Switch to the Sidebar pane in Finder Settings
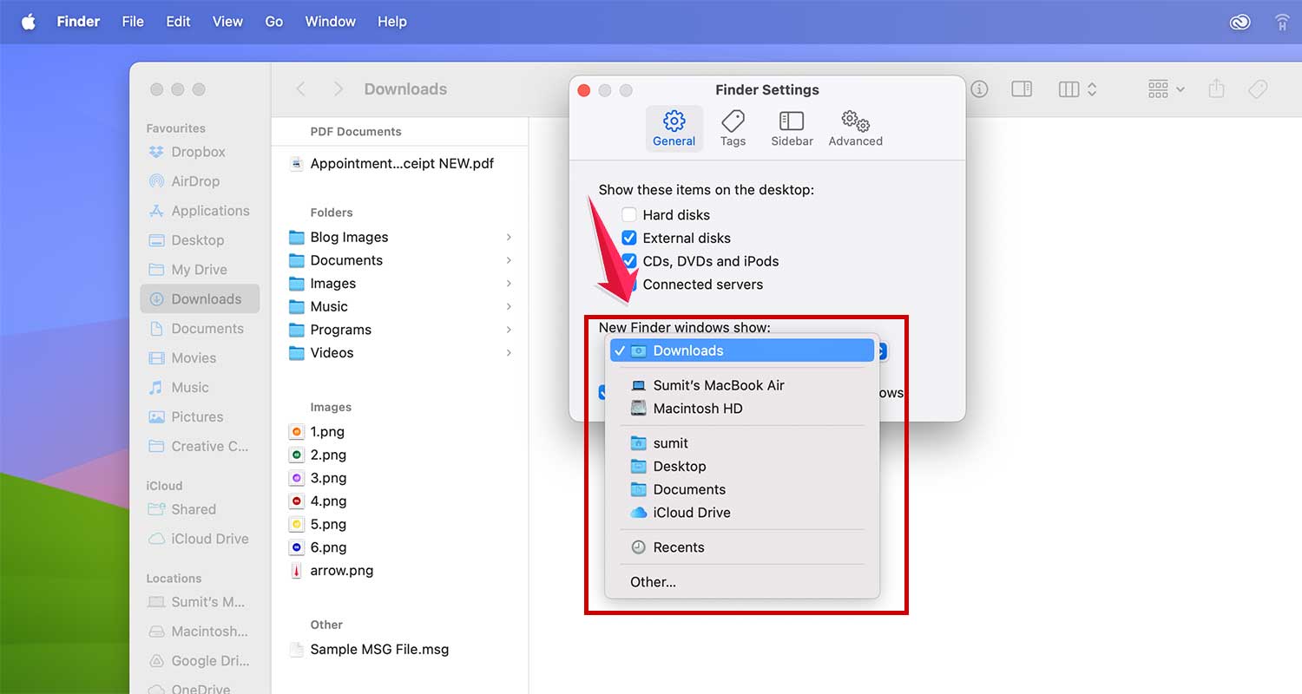 (792, 128)
